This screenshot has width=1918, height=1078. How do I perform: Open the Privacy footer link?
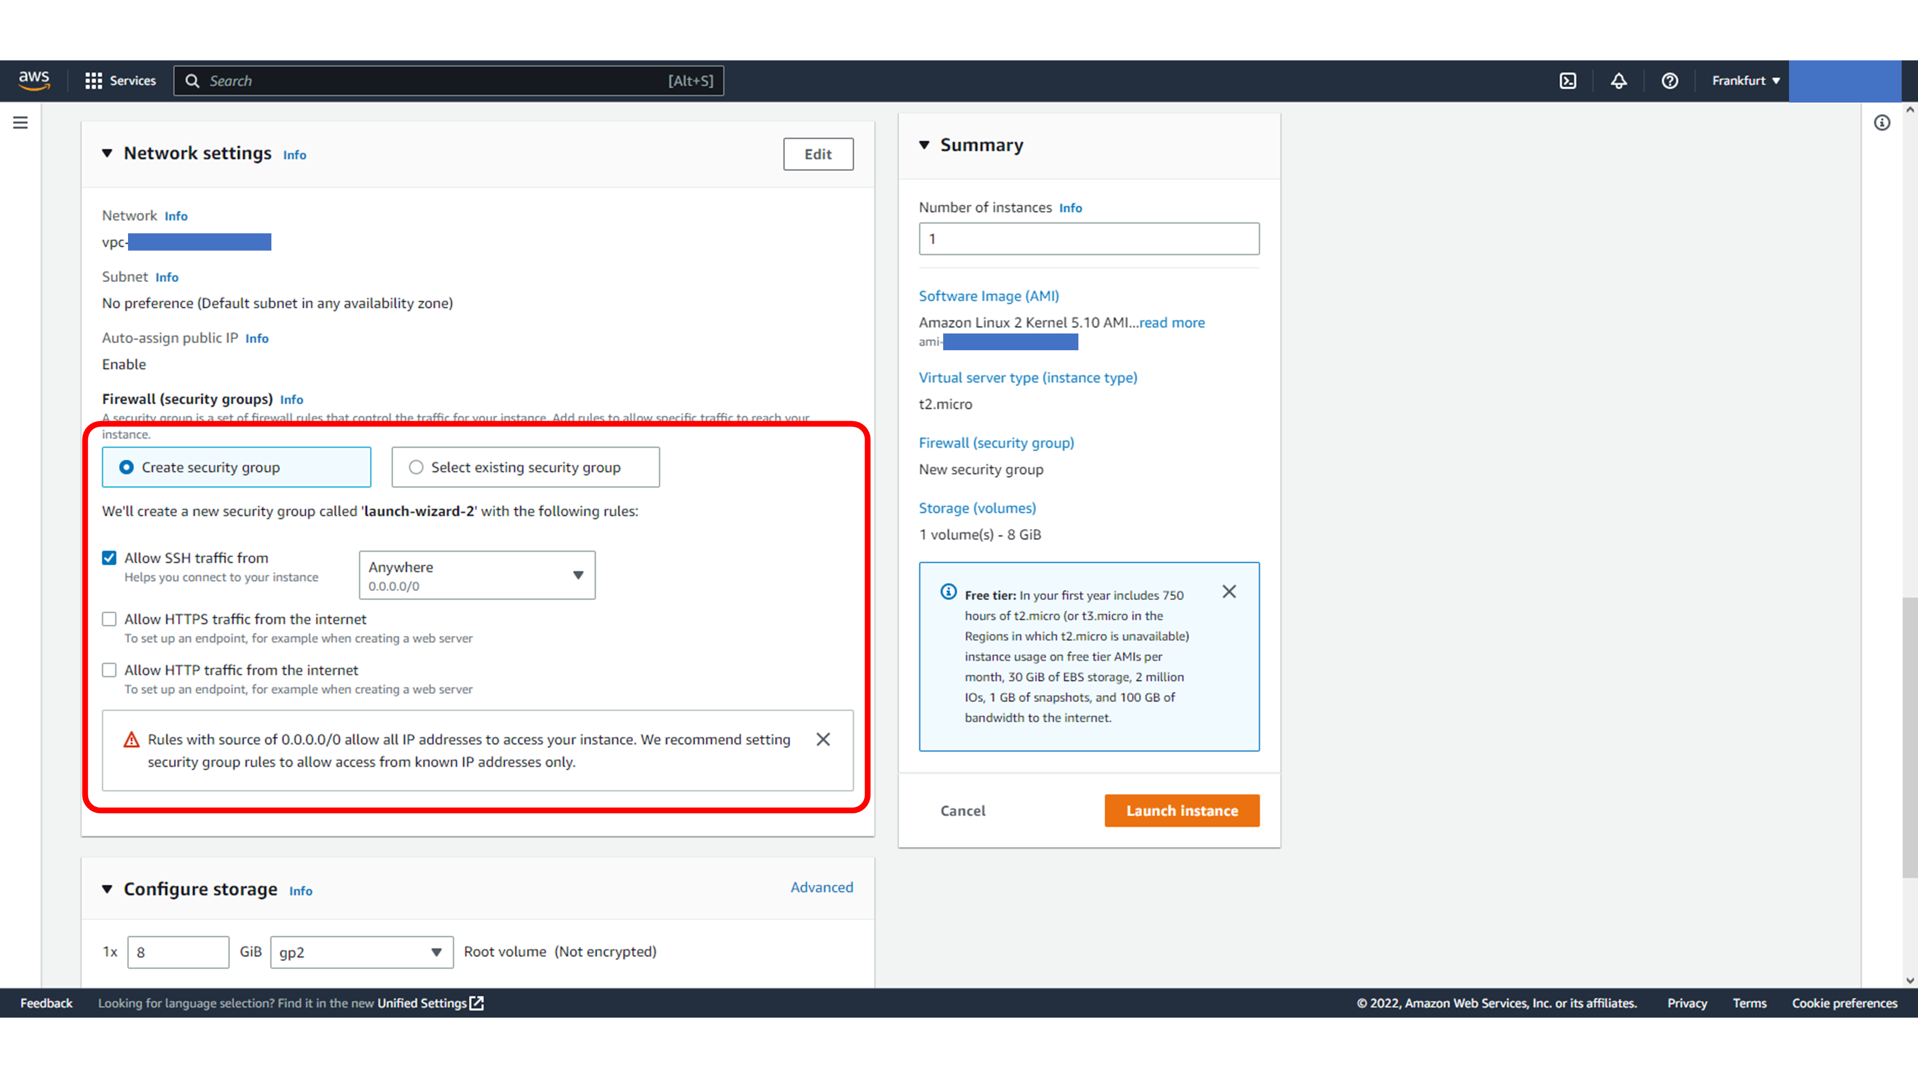pos(1686,1003)
